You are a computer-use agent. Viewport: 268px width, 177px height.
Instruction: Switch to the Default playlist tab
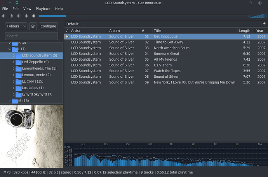tap(73, 24)
